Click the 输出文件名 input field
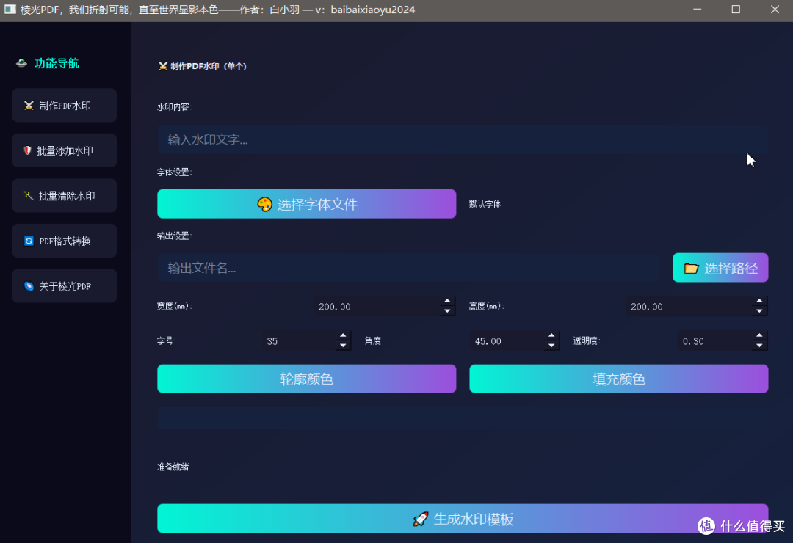 coord(409,268)
